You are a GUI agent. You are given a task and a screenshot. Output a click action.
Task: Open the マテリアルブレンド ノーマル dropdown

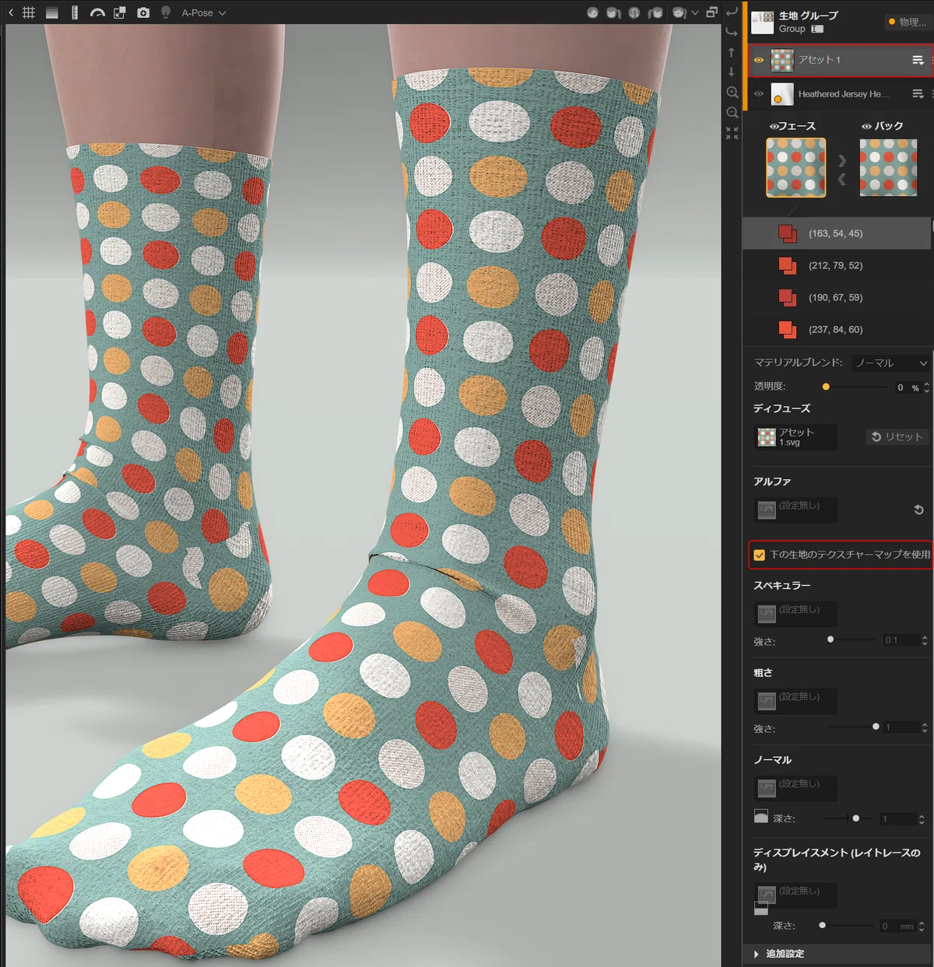click(890, 363)
